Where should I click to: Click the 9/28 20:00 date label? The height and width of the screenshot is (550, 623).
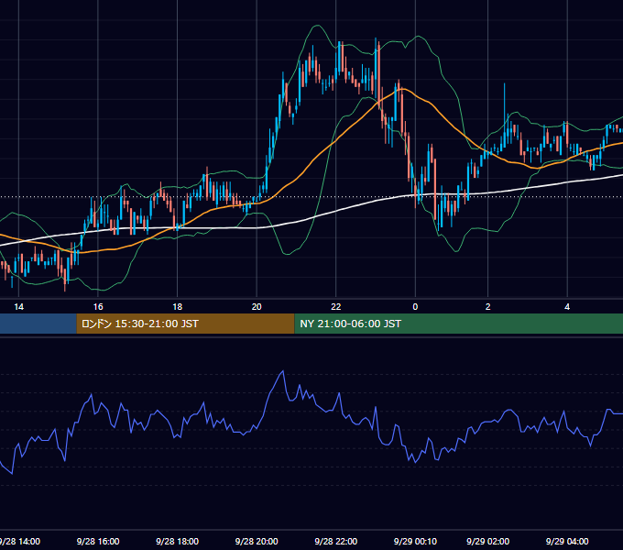click(x=257, y=541)
